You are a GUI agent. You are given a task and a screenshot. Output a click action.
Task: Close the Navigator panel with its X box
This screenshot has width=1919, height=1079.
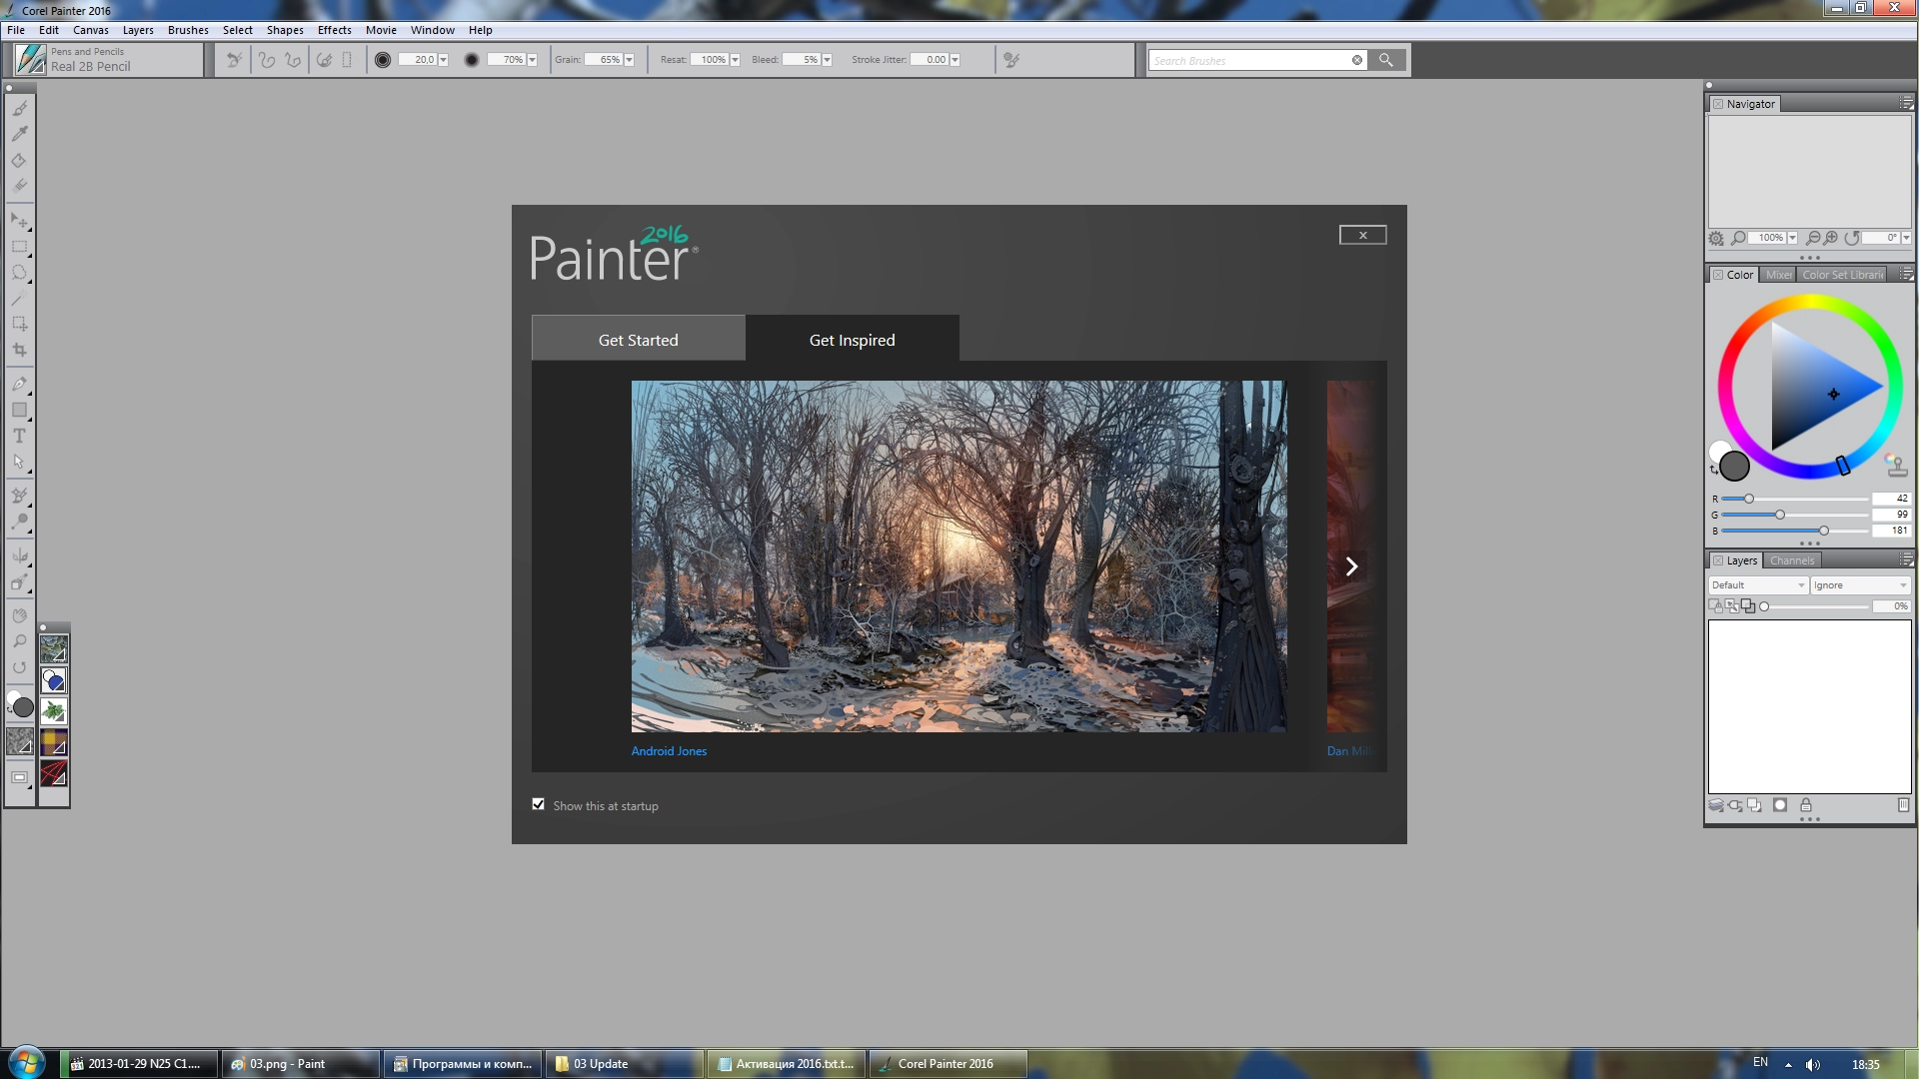[x=1718, y=104]
